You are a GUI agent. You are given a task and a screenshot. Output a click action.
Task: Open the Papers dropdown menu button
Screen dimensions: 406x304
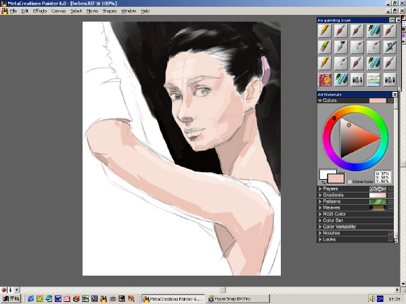[x=390, y=188]
